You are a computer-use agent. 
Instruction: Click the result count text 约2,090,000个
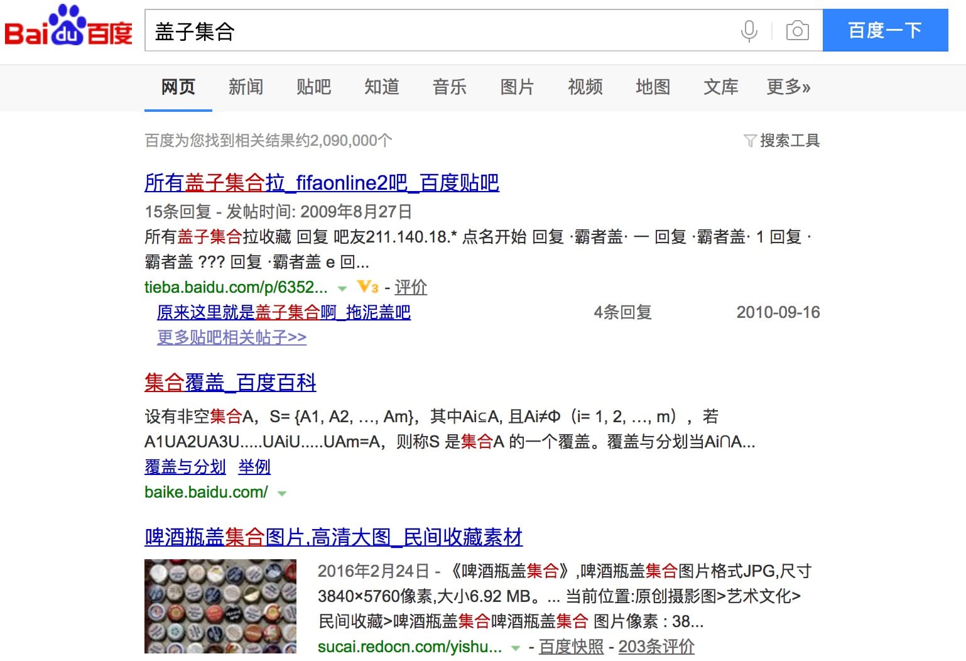344,140
